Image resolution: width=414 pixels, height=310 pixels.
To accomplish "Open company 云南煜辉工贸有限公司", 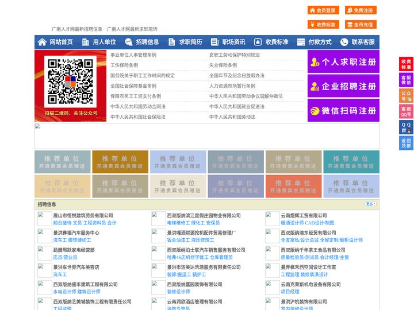I will pos(304,215).
